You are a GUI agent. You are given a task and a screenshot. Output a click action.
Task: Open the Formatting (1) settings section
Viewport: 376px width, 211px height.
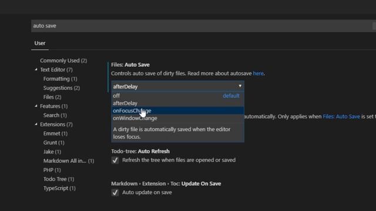[x=60, y=79]
